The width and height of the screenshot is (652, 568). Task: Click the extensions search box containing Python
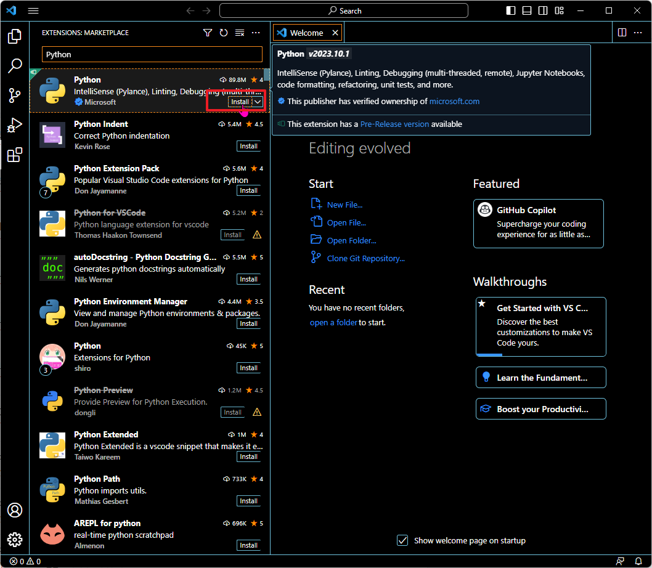coord(152,54)
